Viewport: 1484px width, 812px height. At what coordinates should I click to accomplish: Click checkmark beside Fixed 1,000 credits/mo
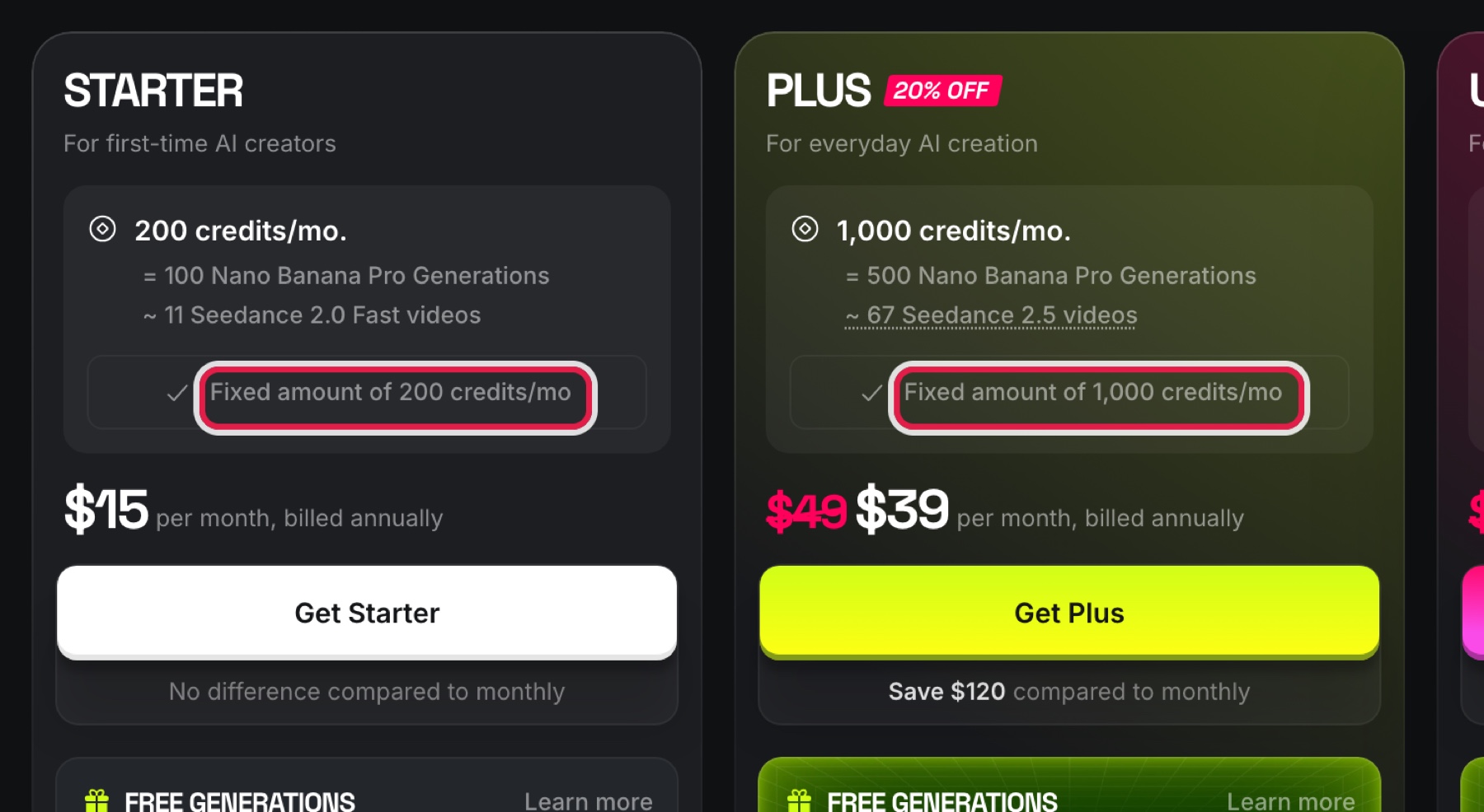871,394
